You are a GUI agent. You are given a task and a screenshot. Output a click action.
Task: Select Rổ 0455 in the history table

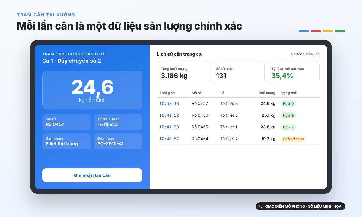coord(200,127)
